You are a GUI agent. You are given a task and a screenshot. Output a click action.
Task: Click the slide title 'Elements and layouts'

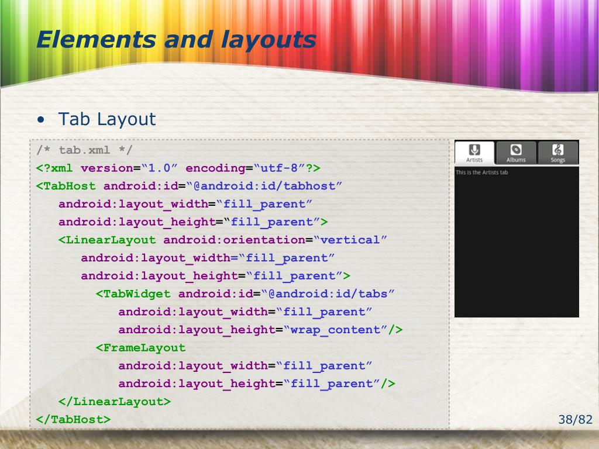pyautogui.click(x=176, y=40)
